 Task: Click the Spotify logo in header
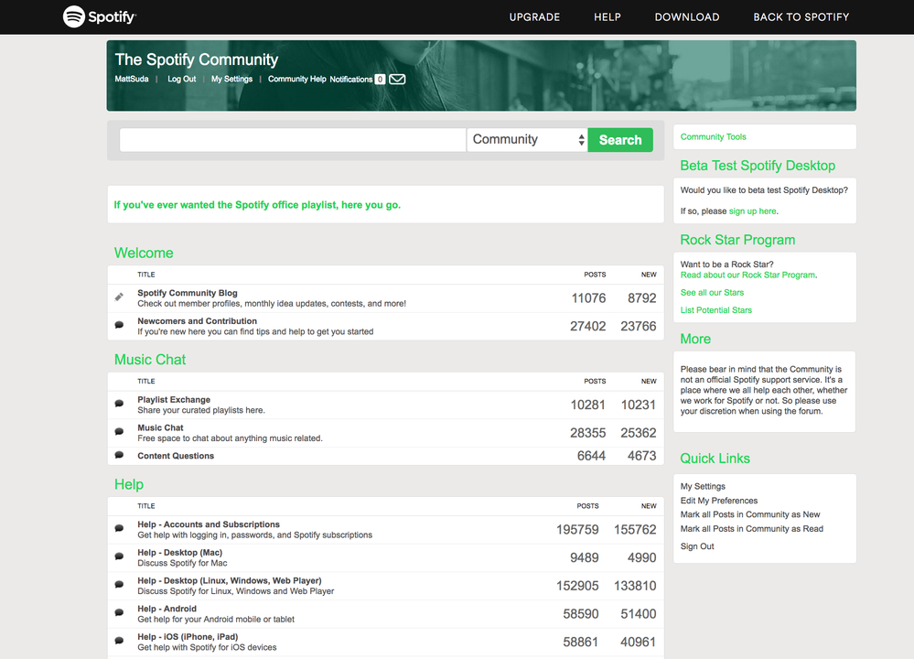[100, 16]
